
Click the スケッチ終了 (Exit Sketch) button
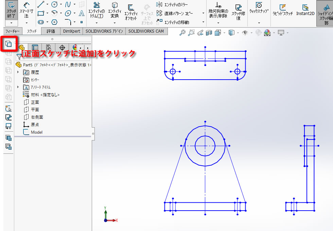(x=11, y=10)
